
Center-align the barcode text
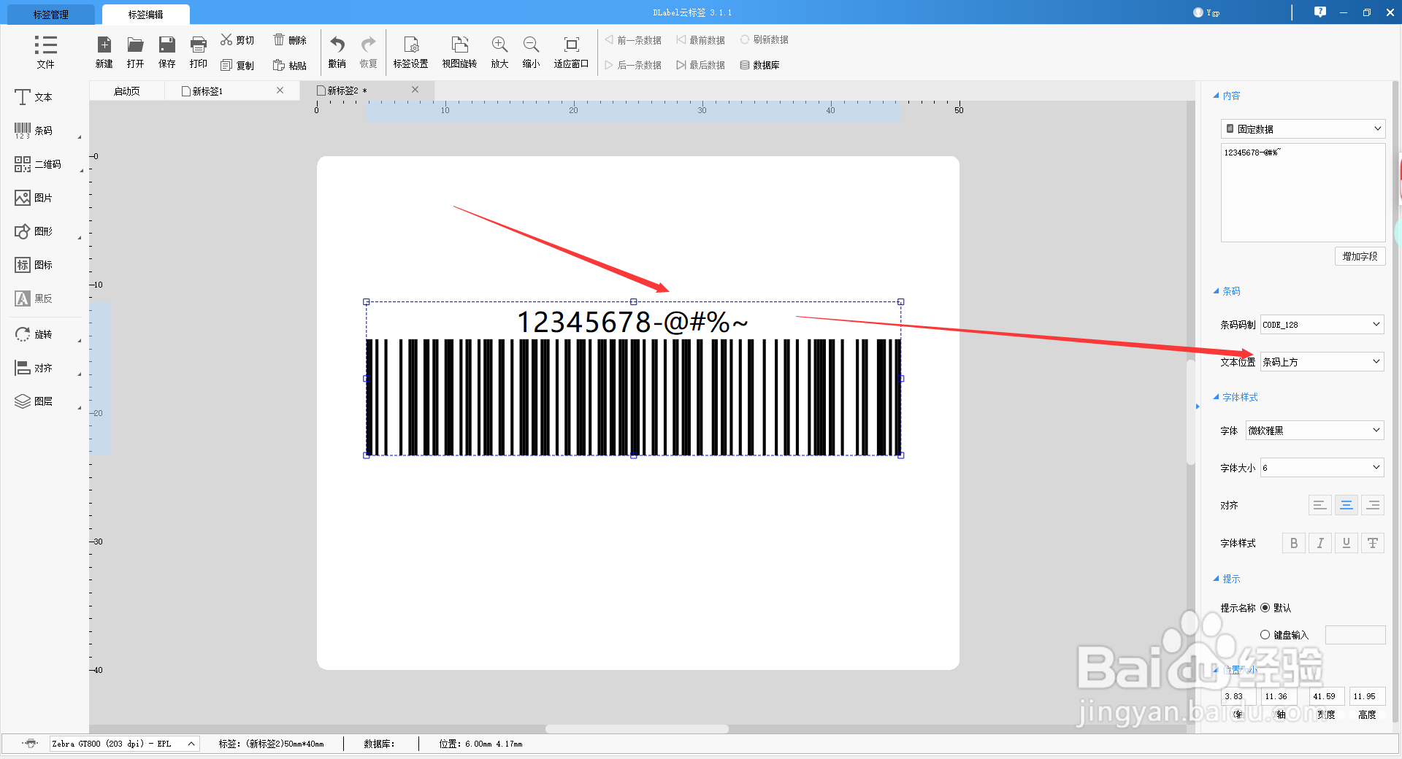(1347, 505)
